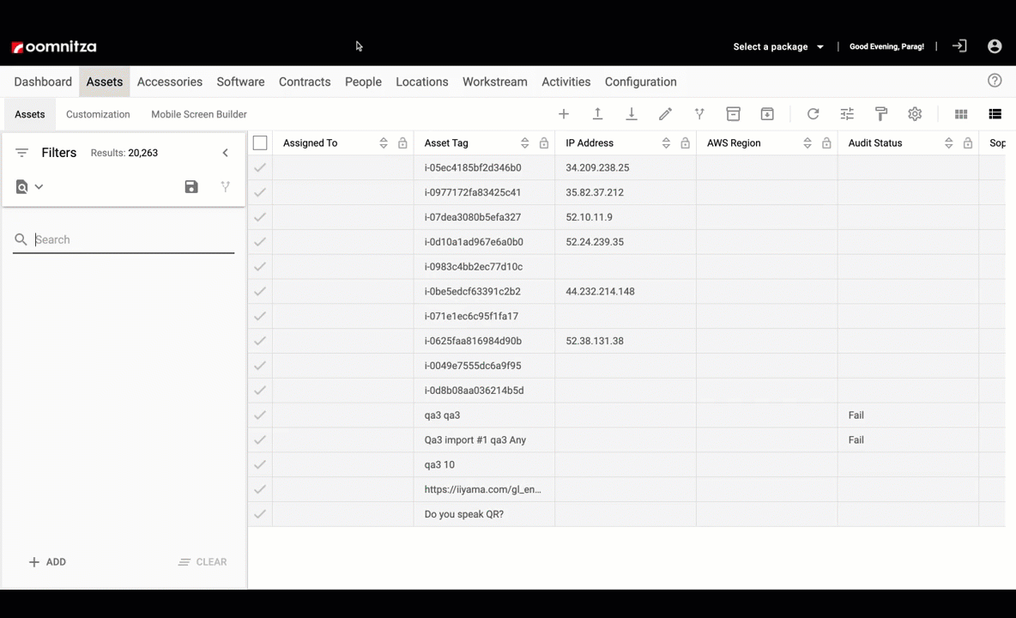The width and height of the screenshot is (1016, 618).
Task: Click the filter Search input field
Action: coord(133,239)
